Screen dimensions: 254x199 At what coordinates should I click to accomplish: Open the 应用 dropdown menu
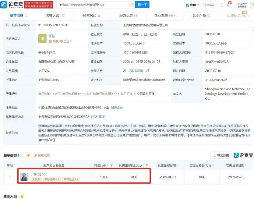pos(192,5)
